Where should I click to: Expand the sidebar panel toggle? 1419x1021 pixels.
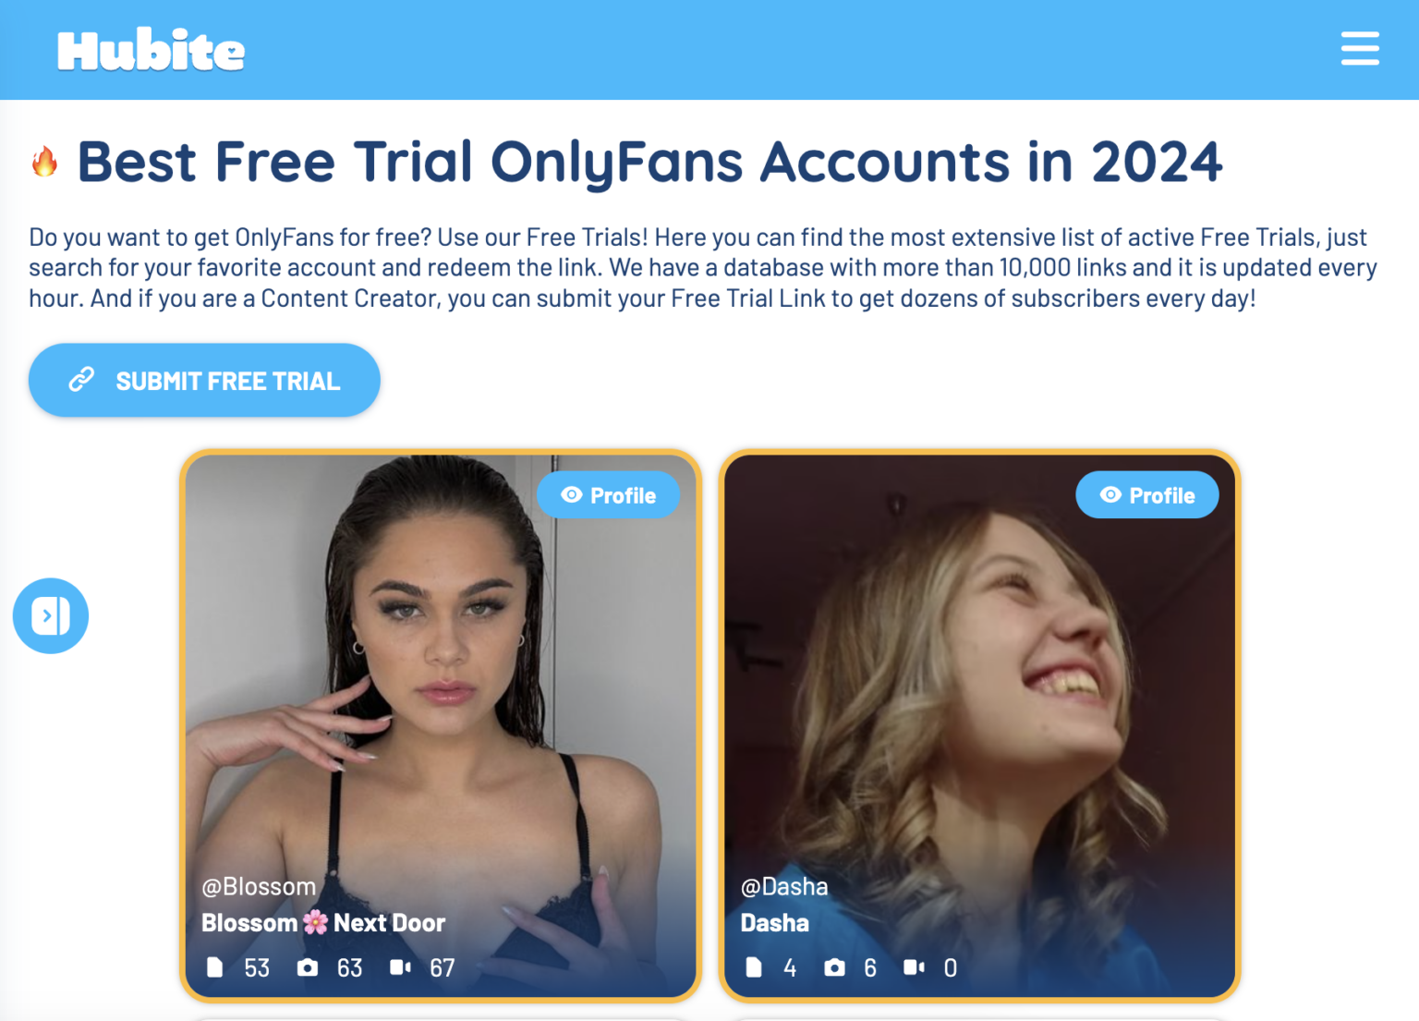point(51,615)
